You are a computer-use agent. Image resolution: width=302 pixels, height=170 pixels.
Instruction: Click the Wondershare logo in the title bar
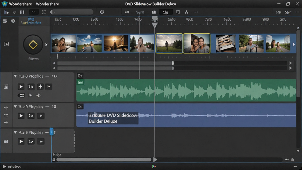(4, 4)
